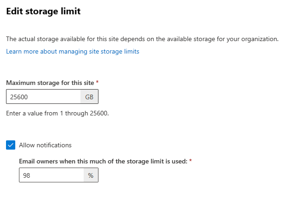Click the 'Email owners when this much' label

(x=103, y=161)
